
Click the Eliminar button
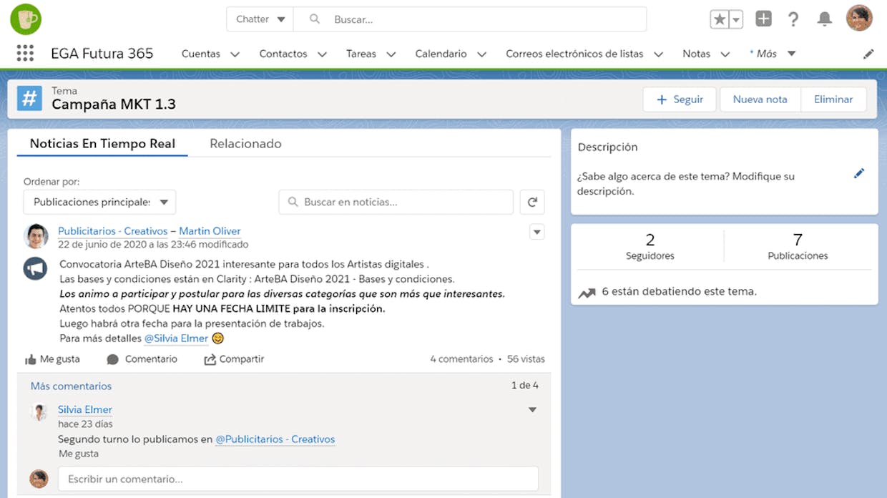pos(833,99)
